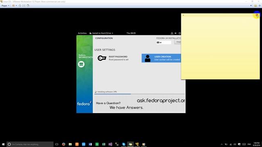Image resolution: width=262 pixels, height=147 pixels.
Task: Open the Windows Start menu
Action: [3, 144]
